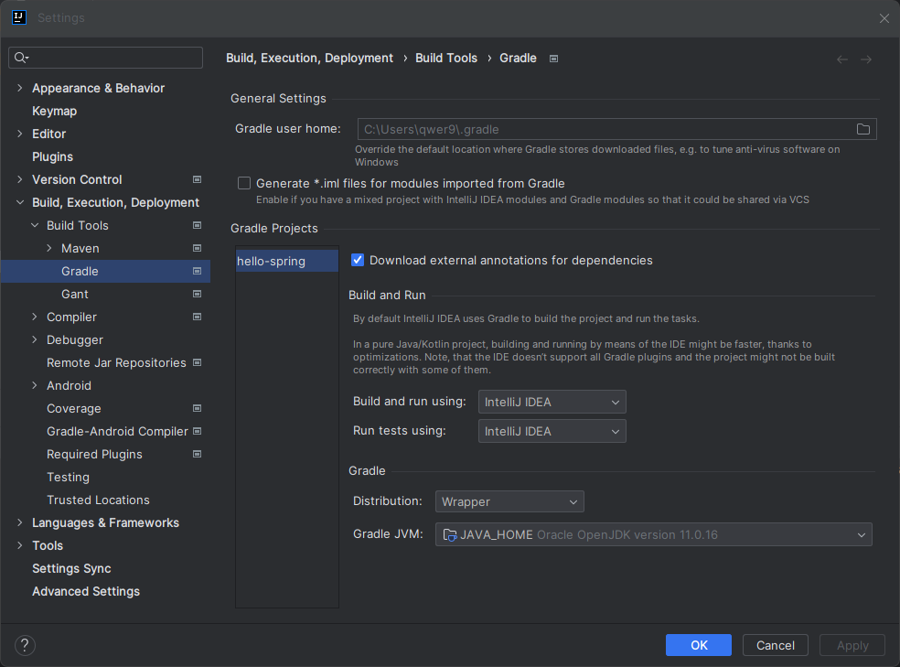Select Gant under Build Tools
Viewport: 900px width, 667px height.
pos(75,294)
